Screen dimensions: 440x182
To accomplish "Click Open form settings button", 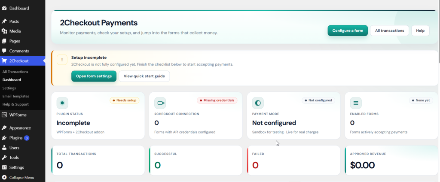I will [94, 76].
